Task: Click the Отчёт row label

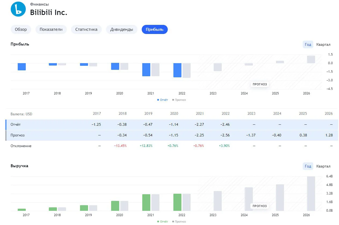Action: click(16, 124)
